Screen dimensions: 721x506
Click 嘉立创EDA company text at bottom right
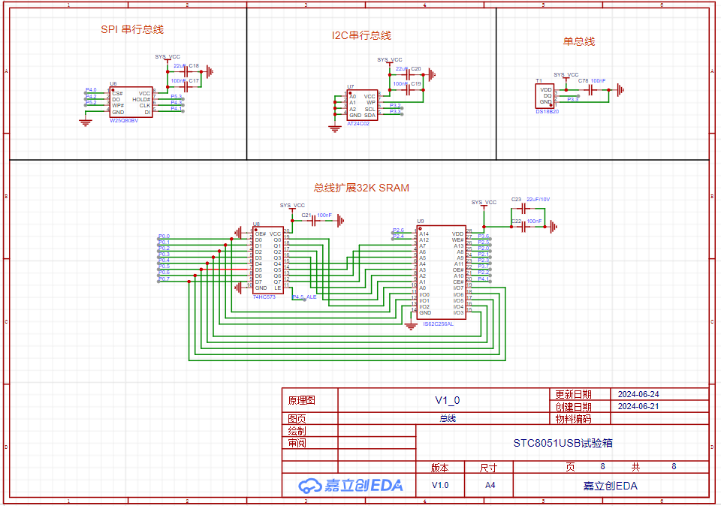610,486
